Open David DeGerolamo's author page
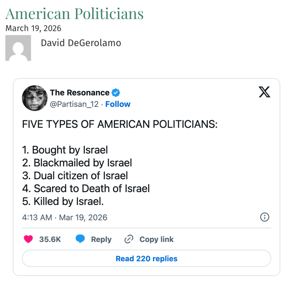 [81, 43]
